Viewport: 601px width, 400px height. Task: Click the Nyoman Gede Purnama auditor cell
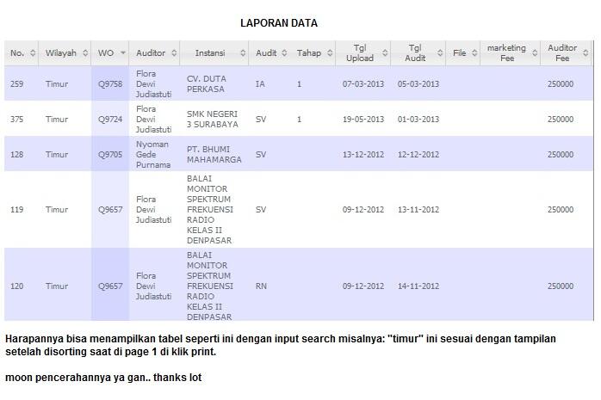coord(153,154)
